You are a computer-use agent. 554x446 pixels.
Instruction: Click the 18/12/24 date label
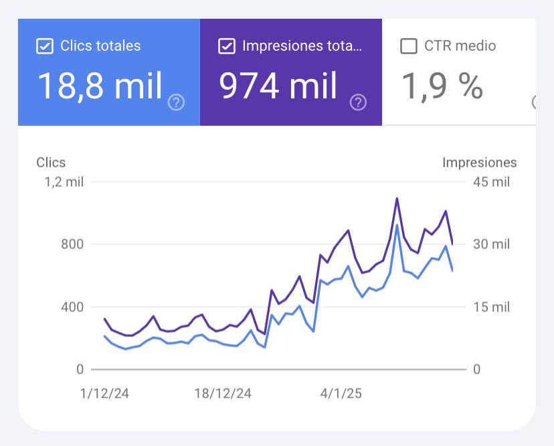coord(223,393)
